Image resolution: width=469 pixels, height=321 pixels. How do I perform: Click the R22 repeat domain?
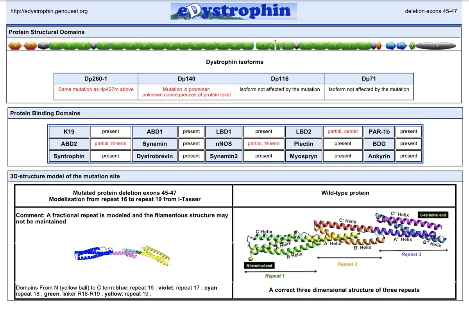click(334, 46)
